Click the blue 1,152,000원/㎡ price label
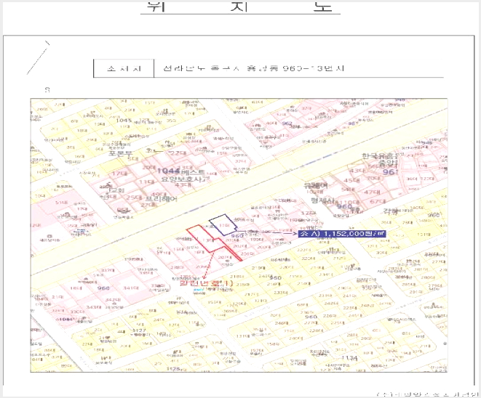 pos(342,234)
